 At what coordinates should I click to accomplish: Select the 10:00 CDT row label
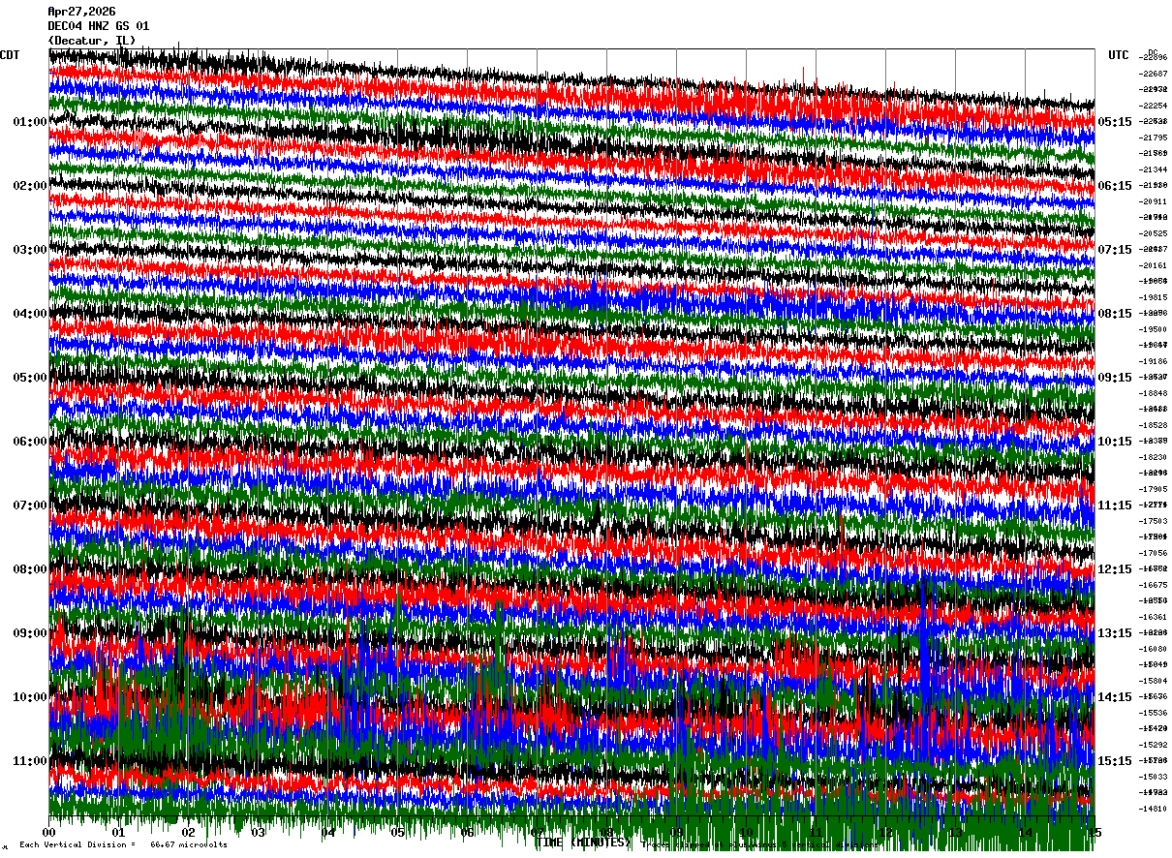coord(30,697)
